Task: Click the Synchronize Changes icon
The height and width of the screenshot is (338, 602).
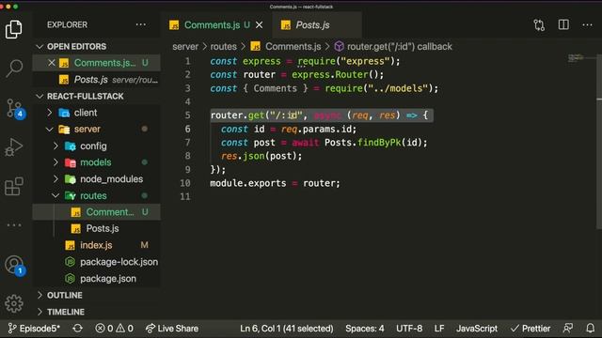Action: pos(77,329)
